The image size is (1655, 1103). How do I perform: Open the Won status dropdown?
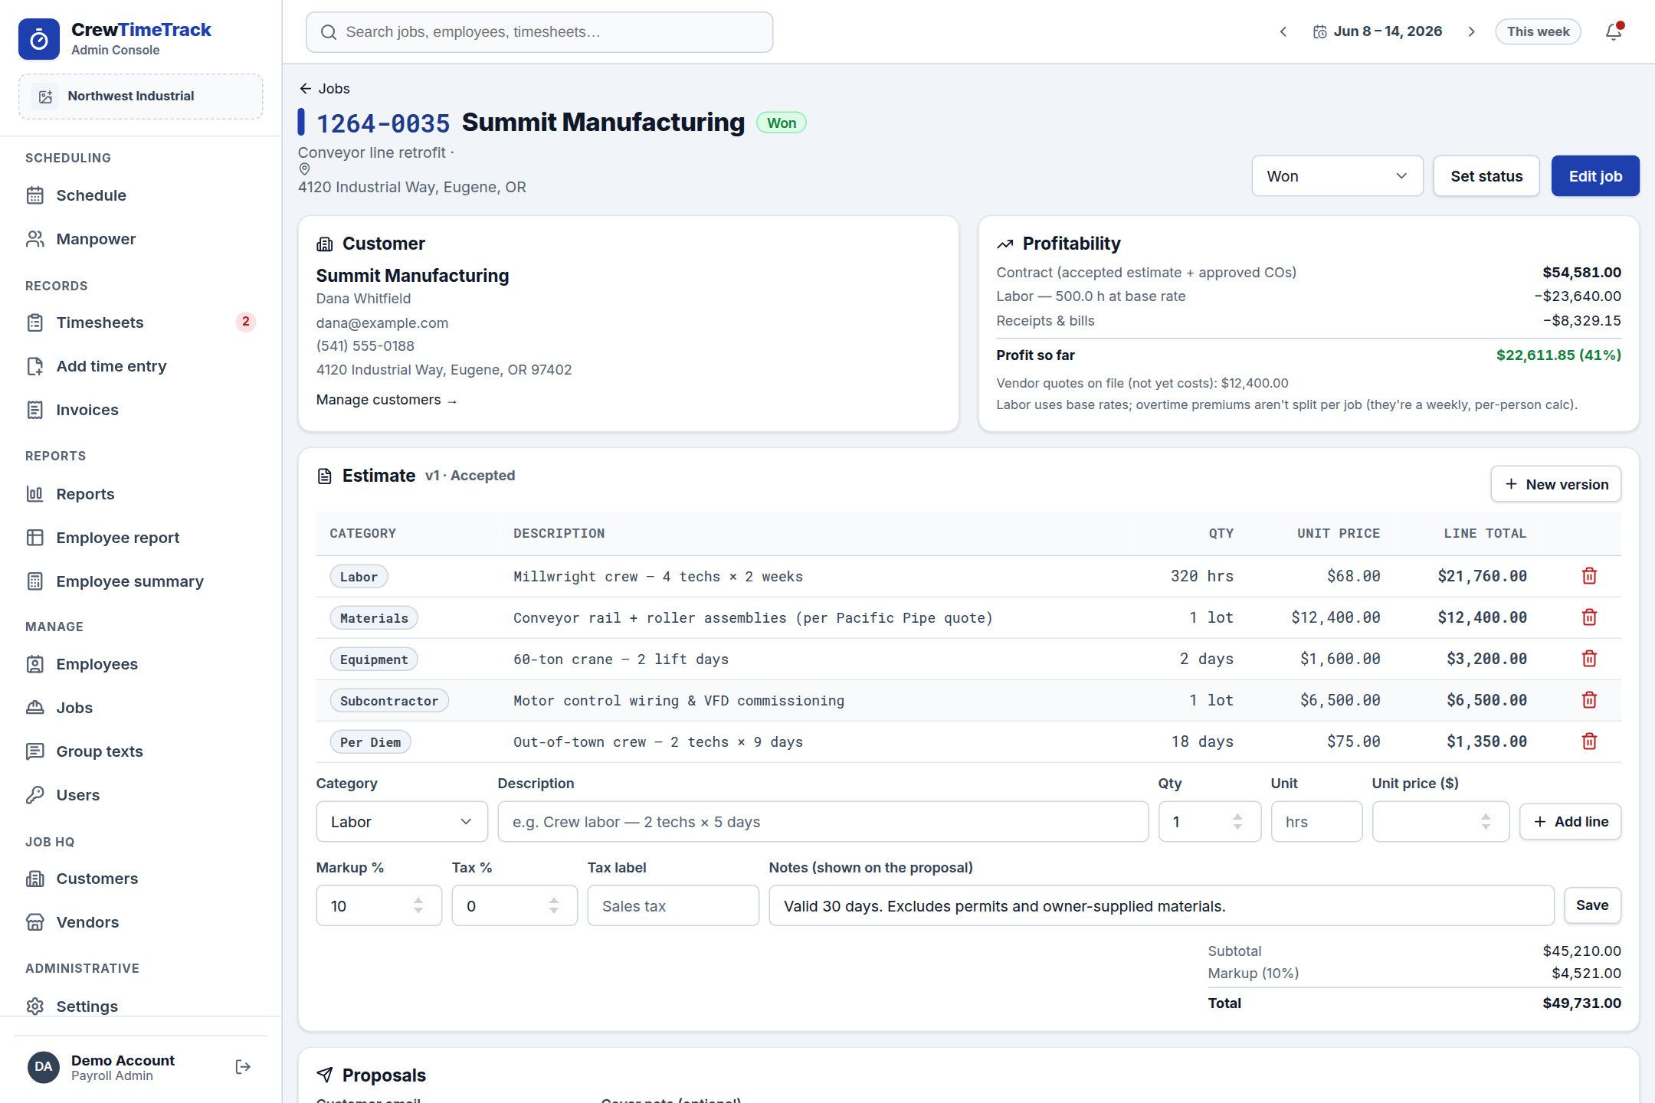coord(1337,176)
